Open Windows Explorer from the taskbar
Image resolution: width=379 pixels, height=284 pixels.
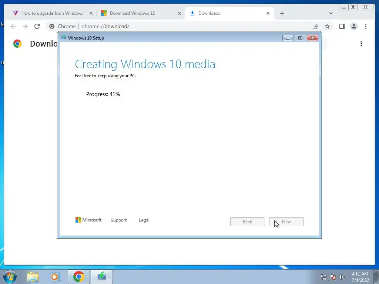[33, 277]
